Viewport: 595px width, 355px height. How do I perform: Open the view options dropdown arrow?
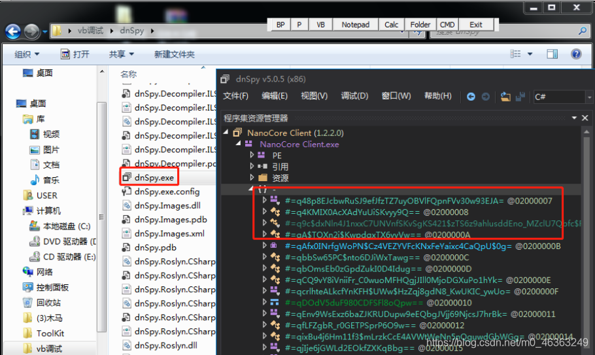click(x=530, y=54)
